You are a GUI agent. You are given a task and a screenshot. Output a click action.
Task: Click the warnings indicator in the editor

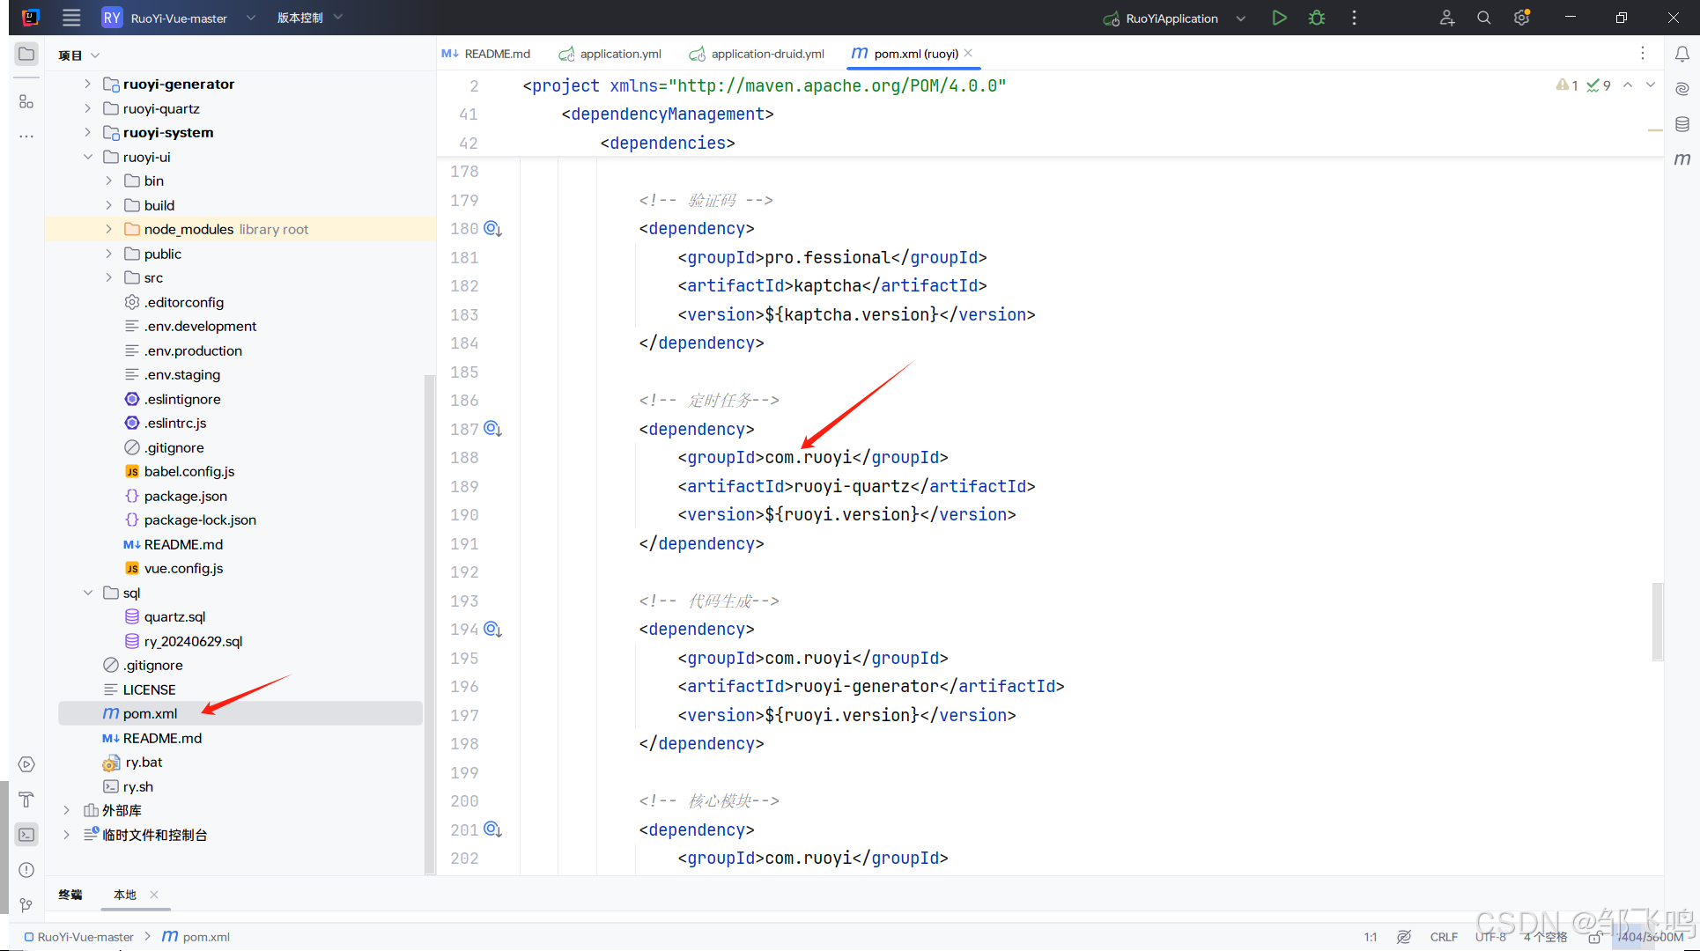(x=1567, y=85)
